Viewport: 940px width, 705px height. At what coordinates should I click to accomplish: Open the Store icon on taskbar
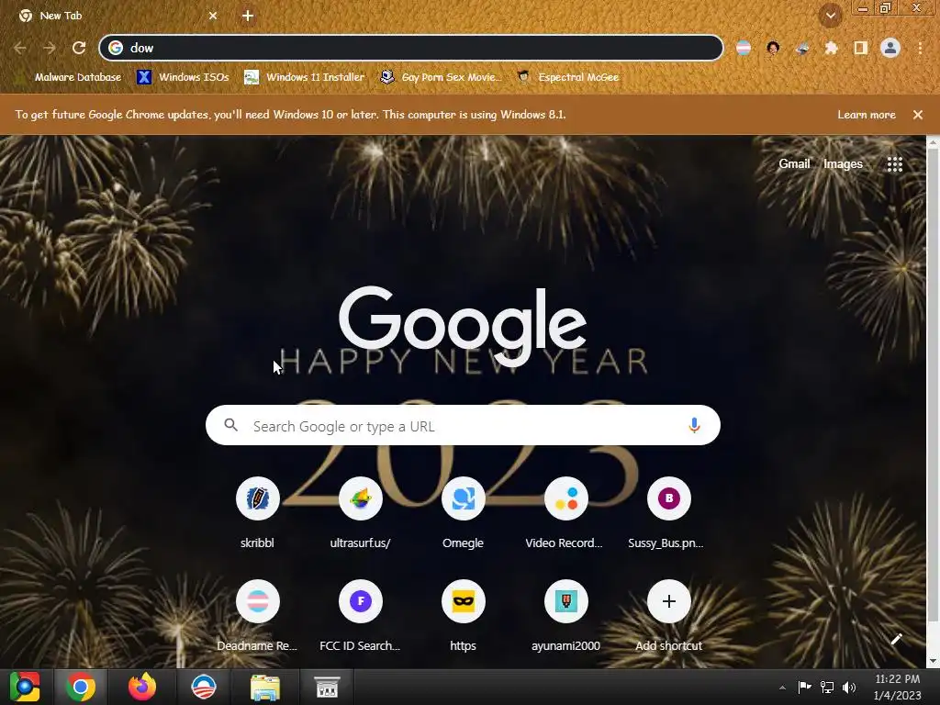point(327,687)
